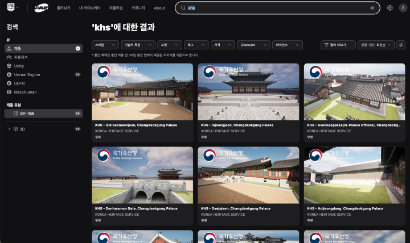The height and width of the screenshot is (243, 410).
Task: Open 'KHS – Injeongjeon' title link
Action: 237,125
